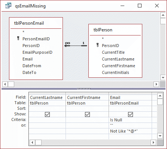Click the down arrow of table pane scrollbar

coord(163,78)
